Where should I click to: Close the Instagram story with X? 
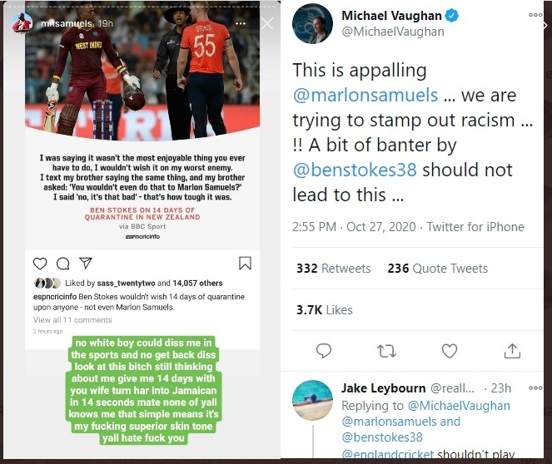pyautogui.click(x=267, y=24)
